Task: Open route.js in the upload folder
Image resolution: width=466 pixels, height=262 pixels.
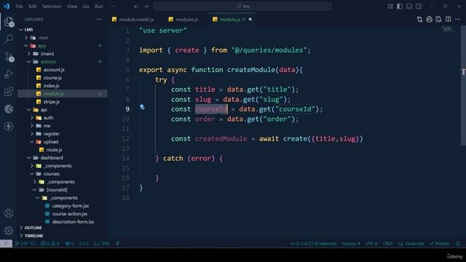Action: [x=54, y=150]
